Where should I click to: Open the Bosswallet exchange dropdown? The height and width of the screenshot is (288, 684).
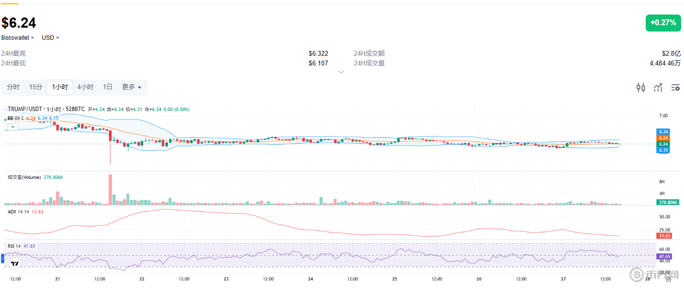click(x=17, y=38)
